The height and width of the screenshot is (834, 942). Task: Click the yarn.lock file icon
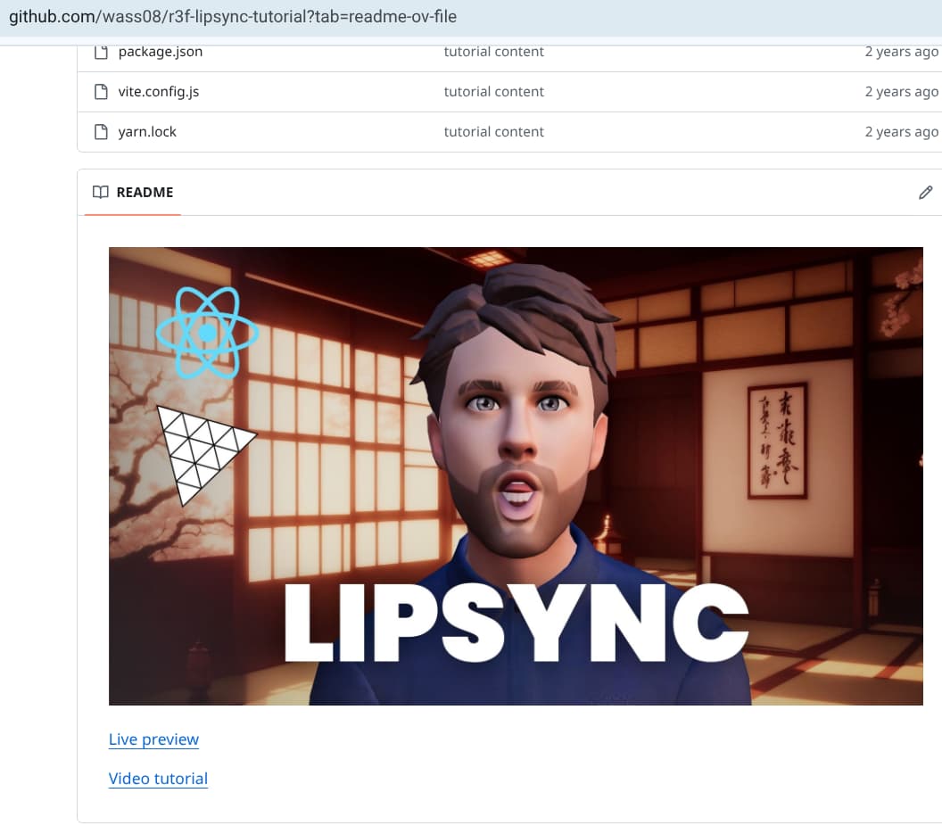(x=101, y=132)
